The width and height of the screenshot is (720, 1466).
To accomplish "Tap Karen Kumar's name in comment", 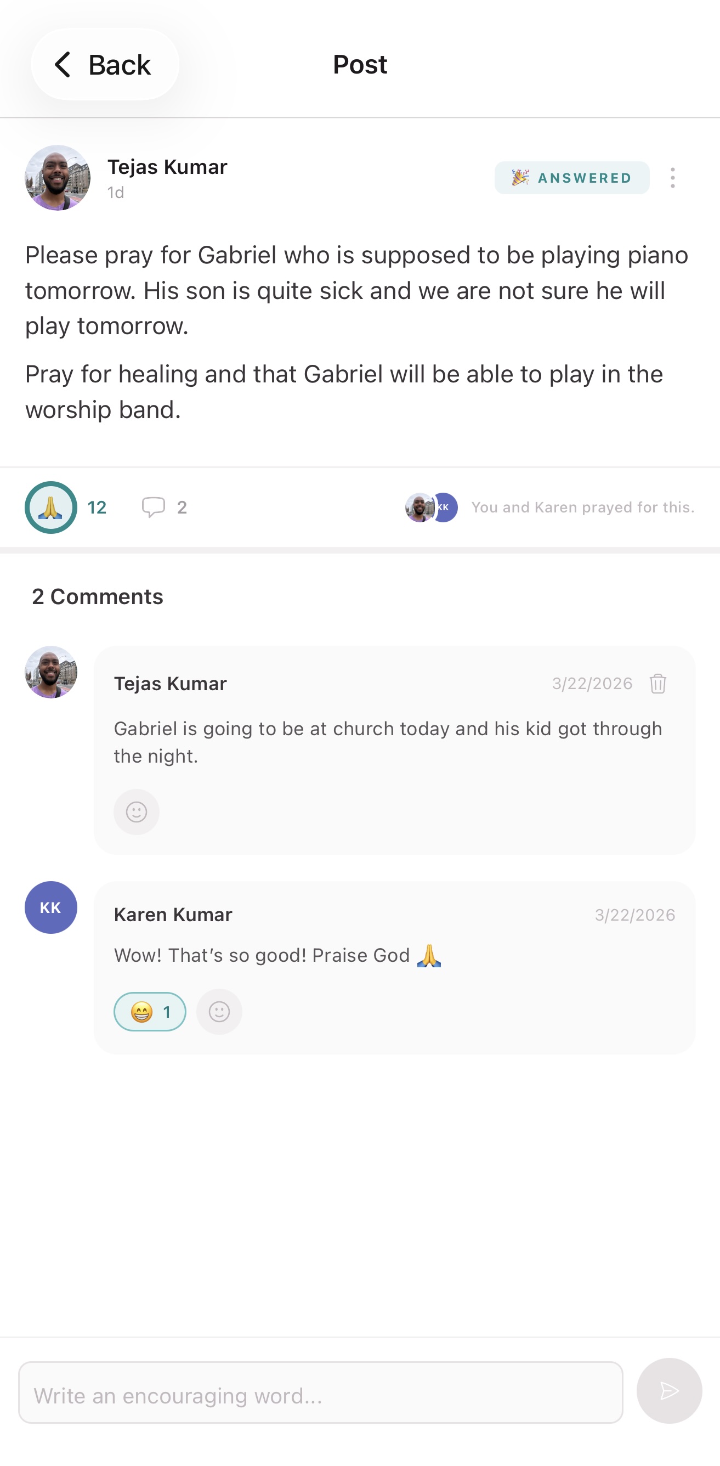I will [x=173, y=915].
